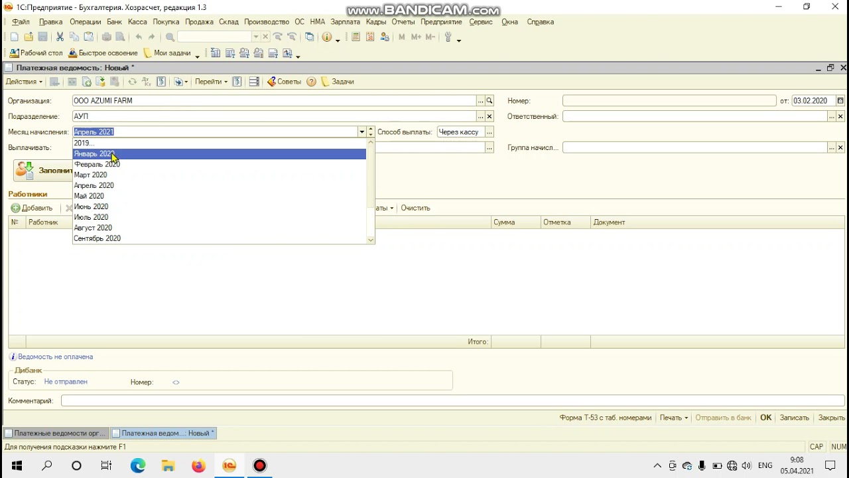Viewport: 849px width, 478px height.
Task: Open the info/help icon in the main toolbar
Action: point(327,37)
